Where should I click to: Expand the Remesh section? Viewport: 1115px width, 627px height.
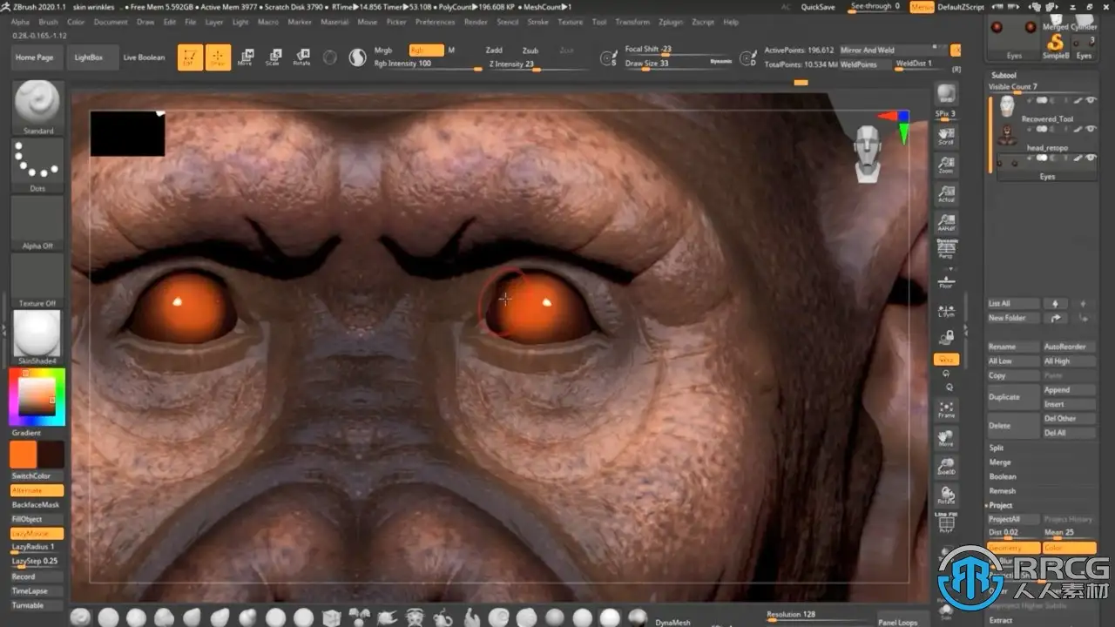point(1002,490)
